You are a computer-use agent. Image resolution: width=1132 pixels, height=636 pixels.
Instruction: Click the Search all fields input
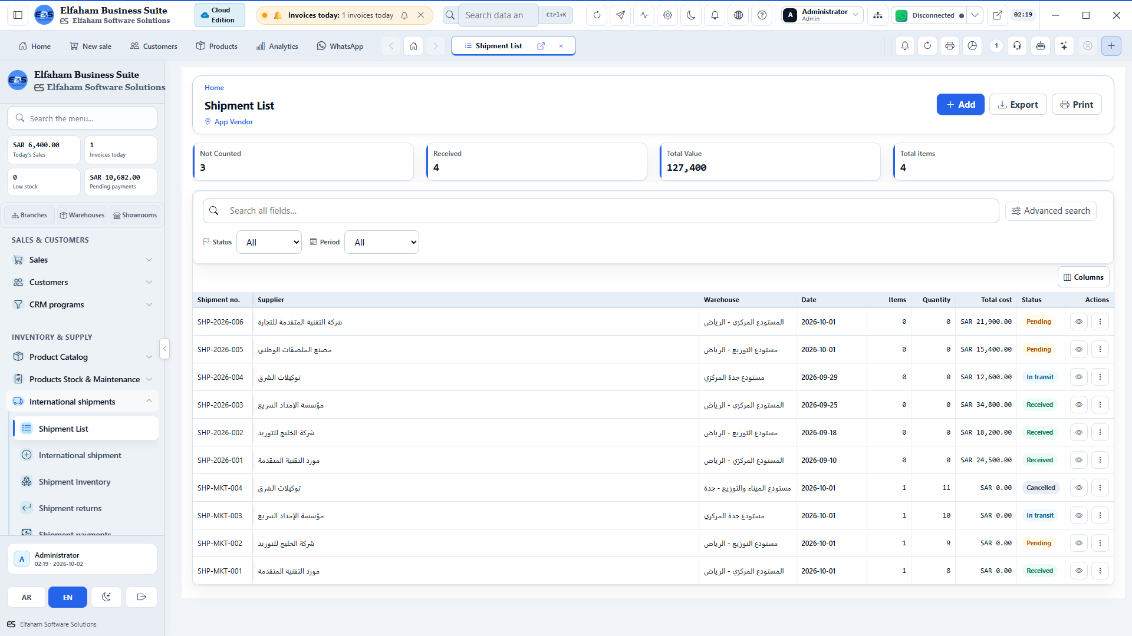coord(601,211)
